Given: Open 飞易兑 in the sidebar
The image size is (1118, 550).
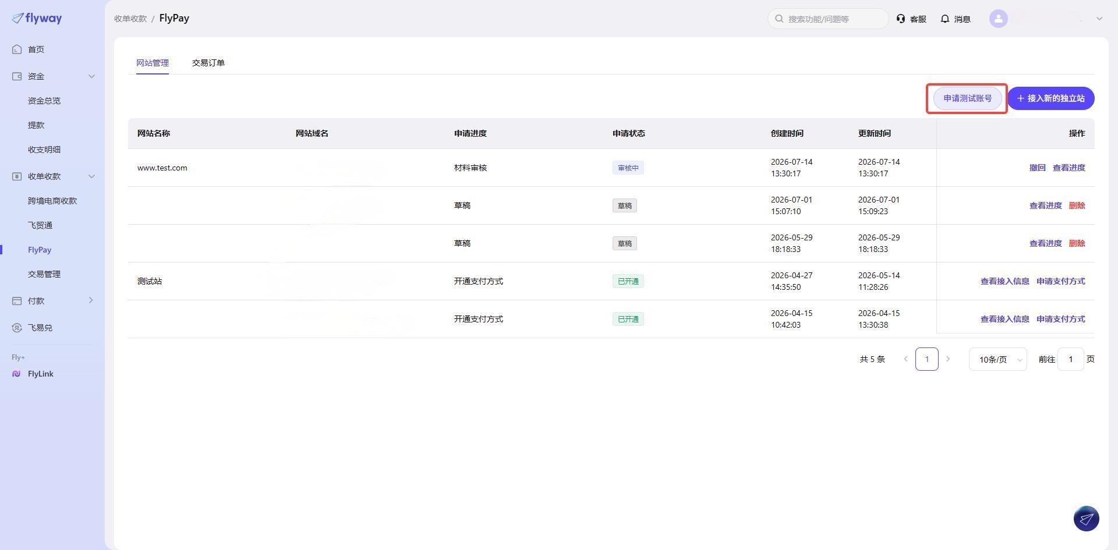Looking at the screenshot, I should (40, 328).
